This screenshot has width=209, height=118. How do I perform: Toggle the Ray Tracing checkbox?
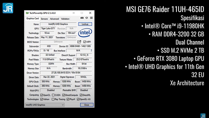pos(53,99)
